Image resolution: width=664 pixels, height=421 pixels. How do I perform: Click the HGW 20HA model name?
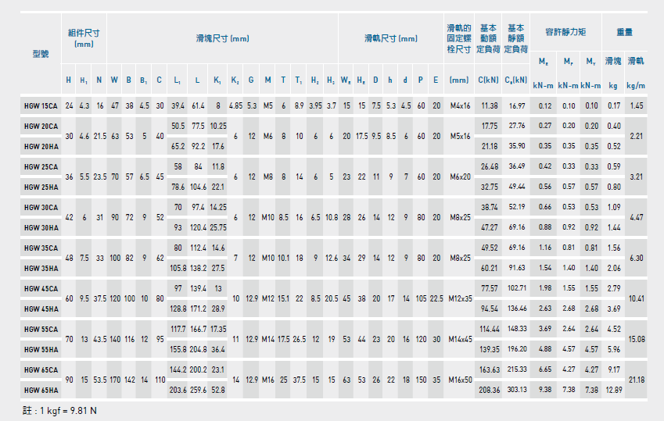point(40,146)
